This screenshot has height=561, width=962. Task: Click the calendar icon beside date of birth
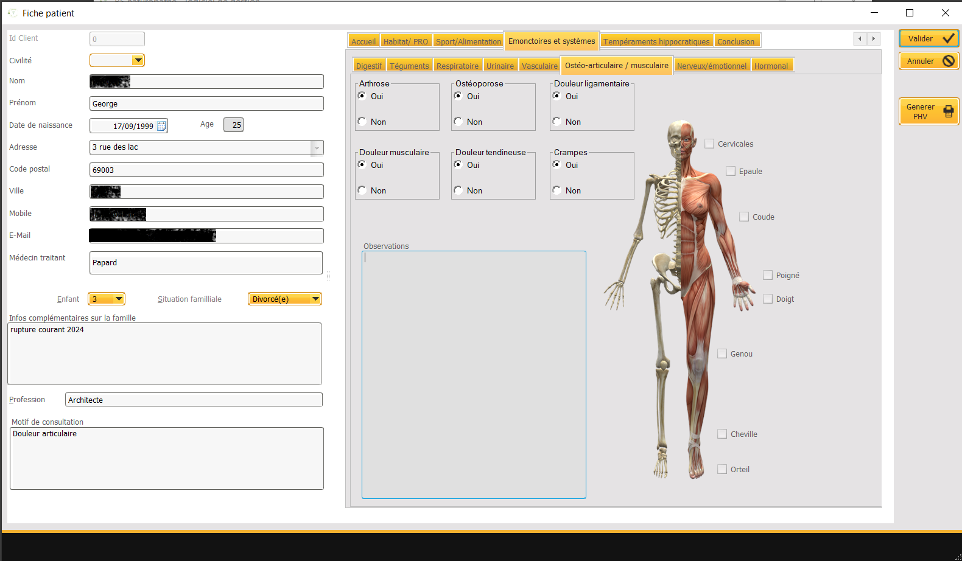click(161, 126)
